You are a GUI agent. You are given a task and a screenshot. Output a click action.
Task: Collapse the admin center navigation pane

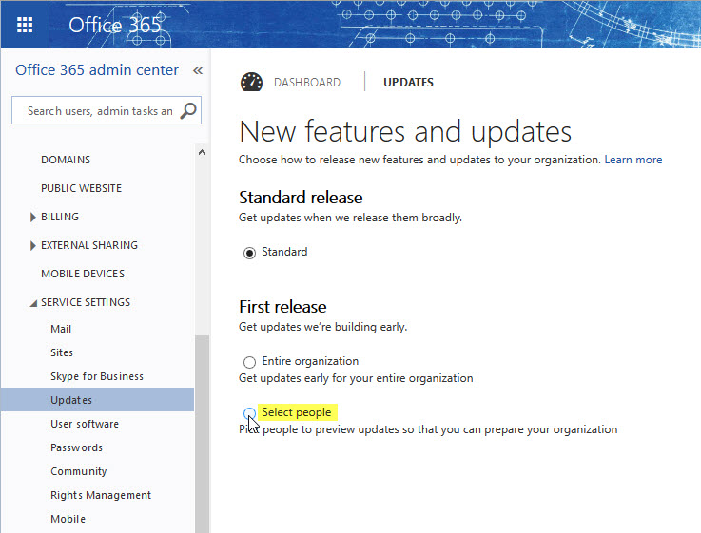pyautogui.click(x=198, y=70)
